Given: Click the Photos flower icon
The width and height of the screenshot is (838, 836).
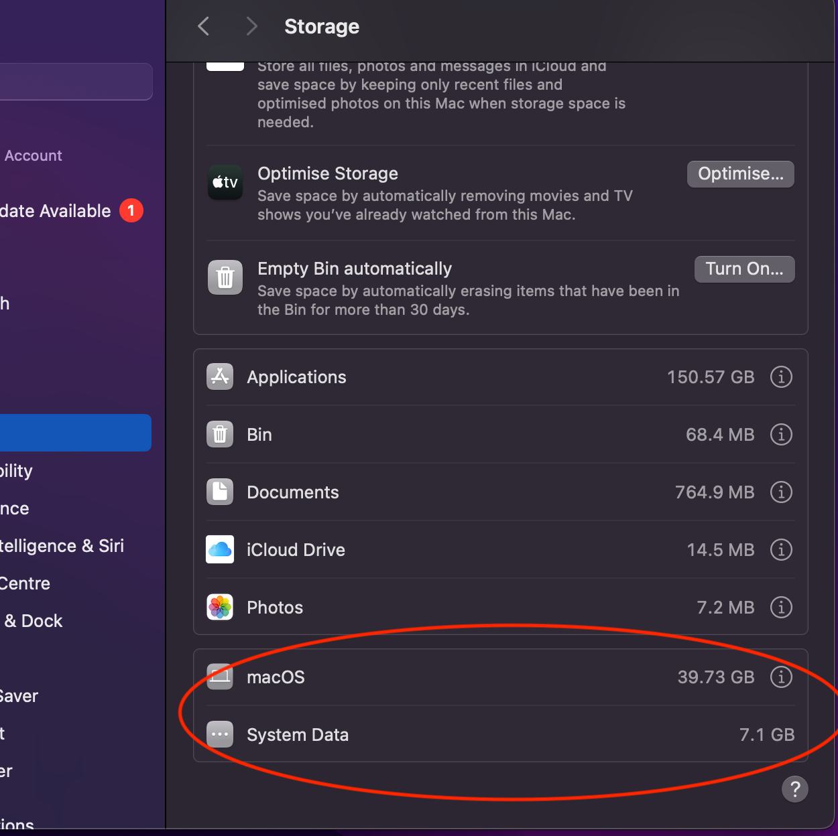Looking at the screenshot, I should coord(220,607).
